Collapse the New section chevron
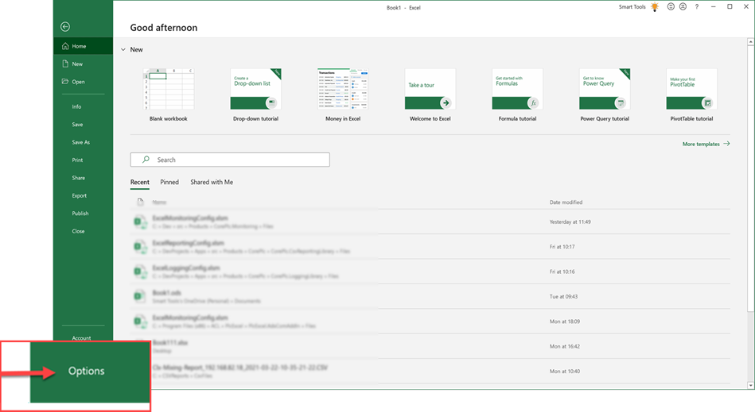 tap(123, 50)
